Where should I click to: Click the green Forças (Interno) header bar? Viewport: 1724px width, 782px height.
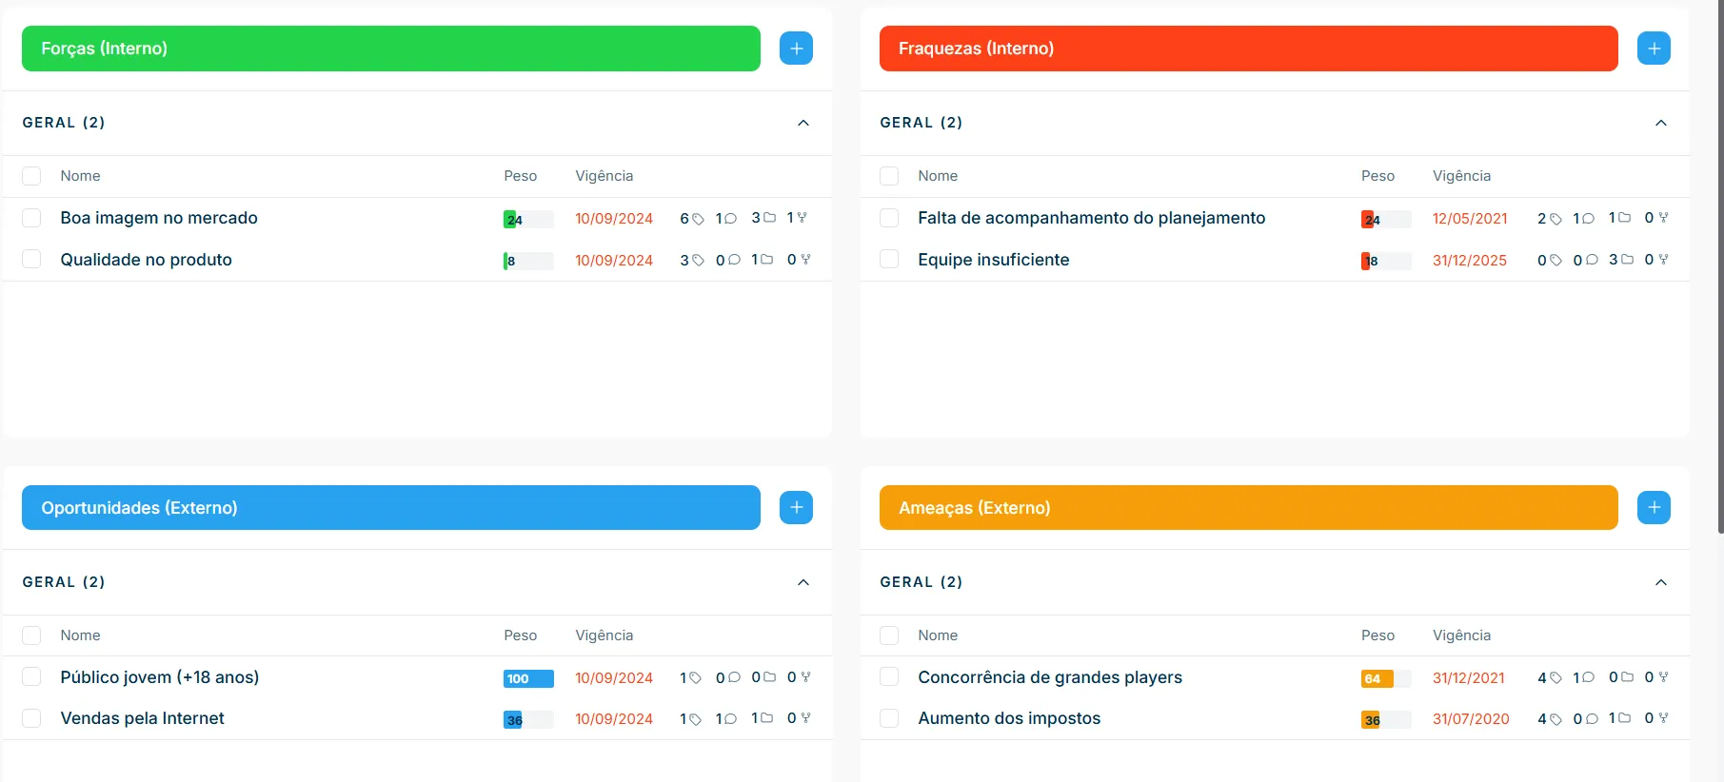point(390,49)
